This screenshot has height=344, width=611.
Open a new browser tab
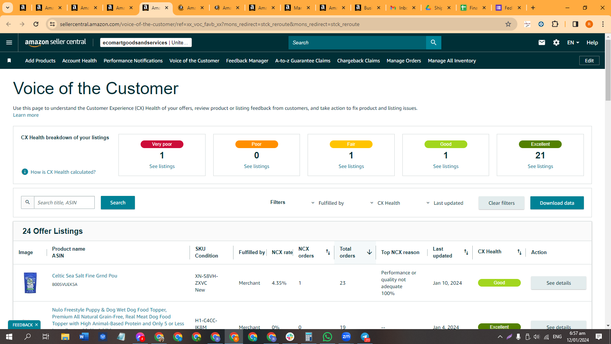(x=533, y=8)
